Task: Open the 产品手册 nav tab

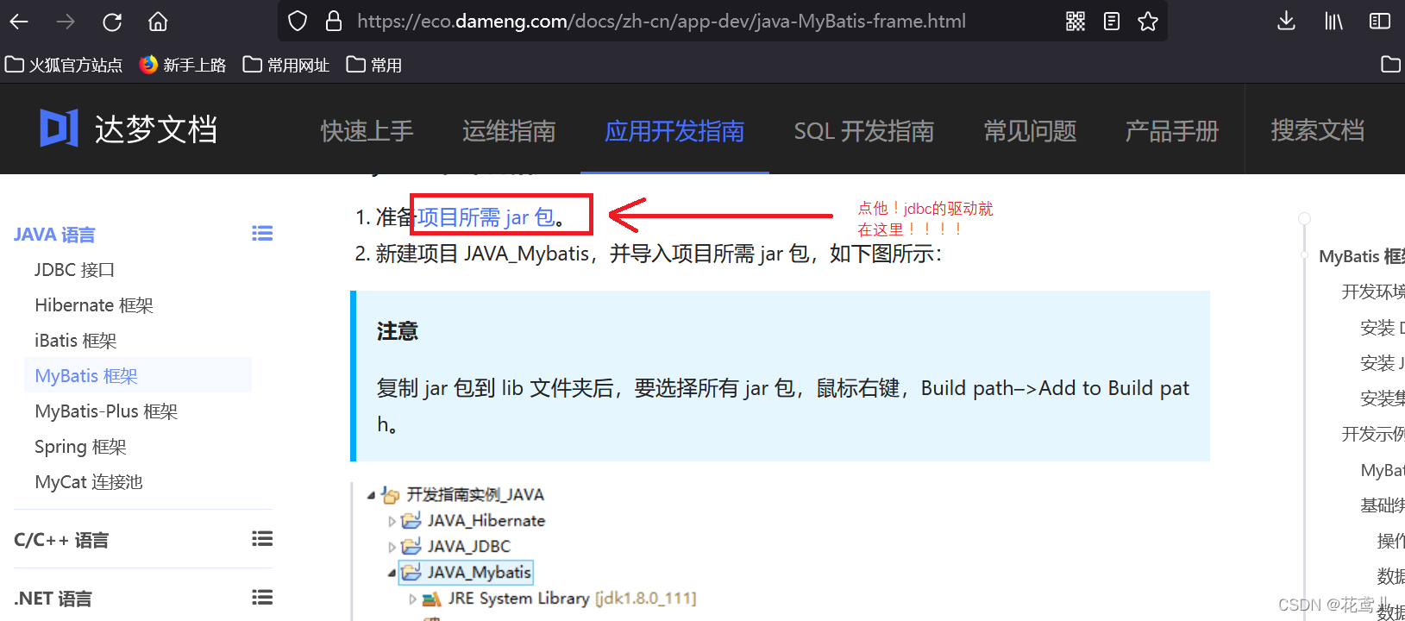Action: (x=1171, y=131)
